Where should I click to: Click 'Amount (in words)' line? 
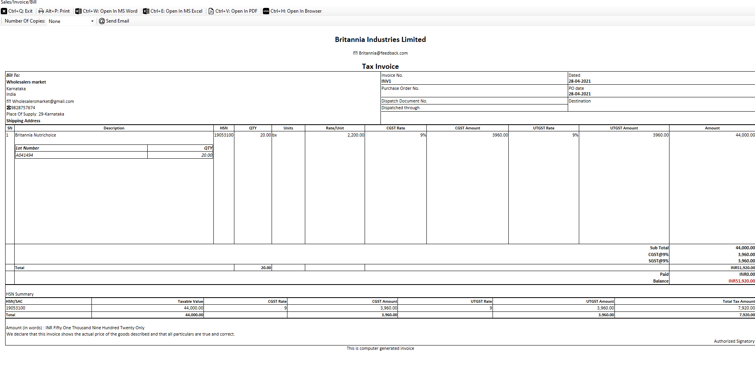(75, 328)
